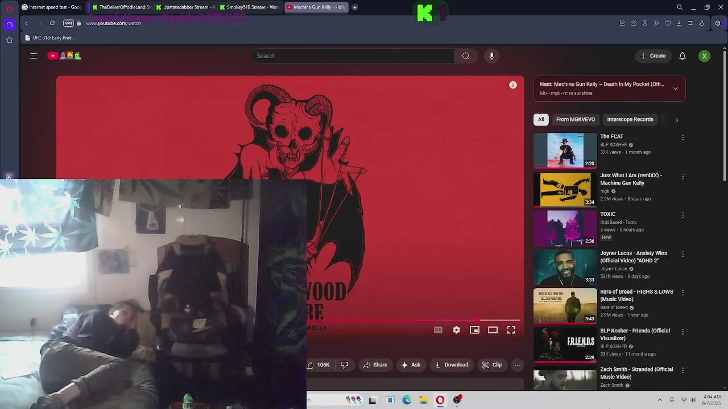Open the account avatar menu
The height and width of the screenshot is (409, 728).
tap(704, 56)
